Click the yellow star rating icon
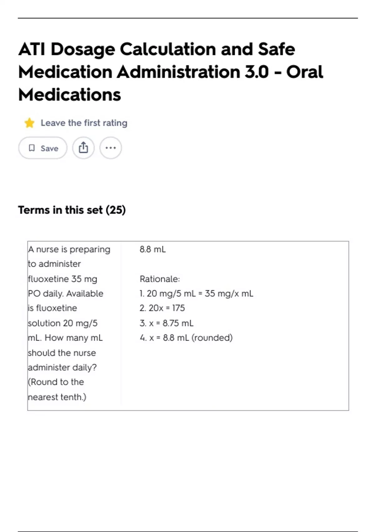 coord(29,123)
